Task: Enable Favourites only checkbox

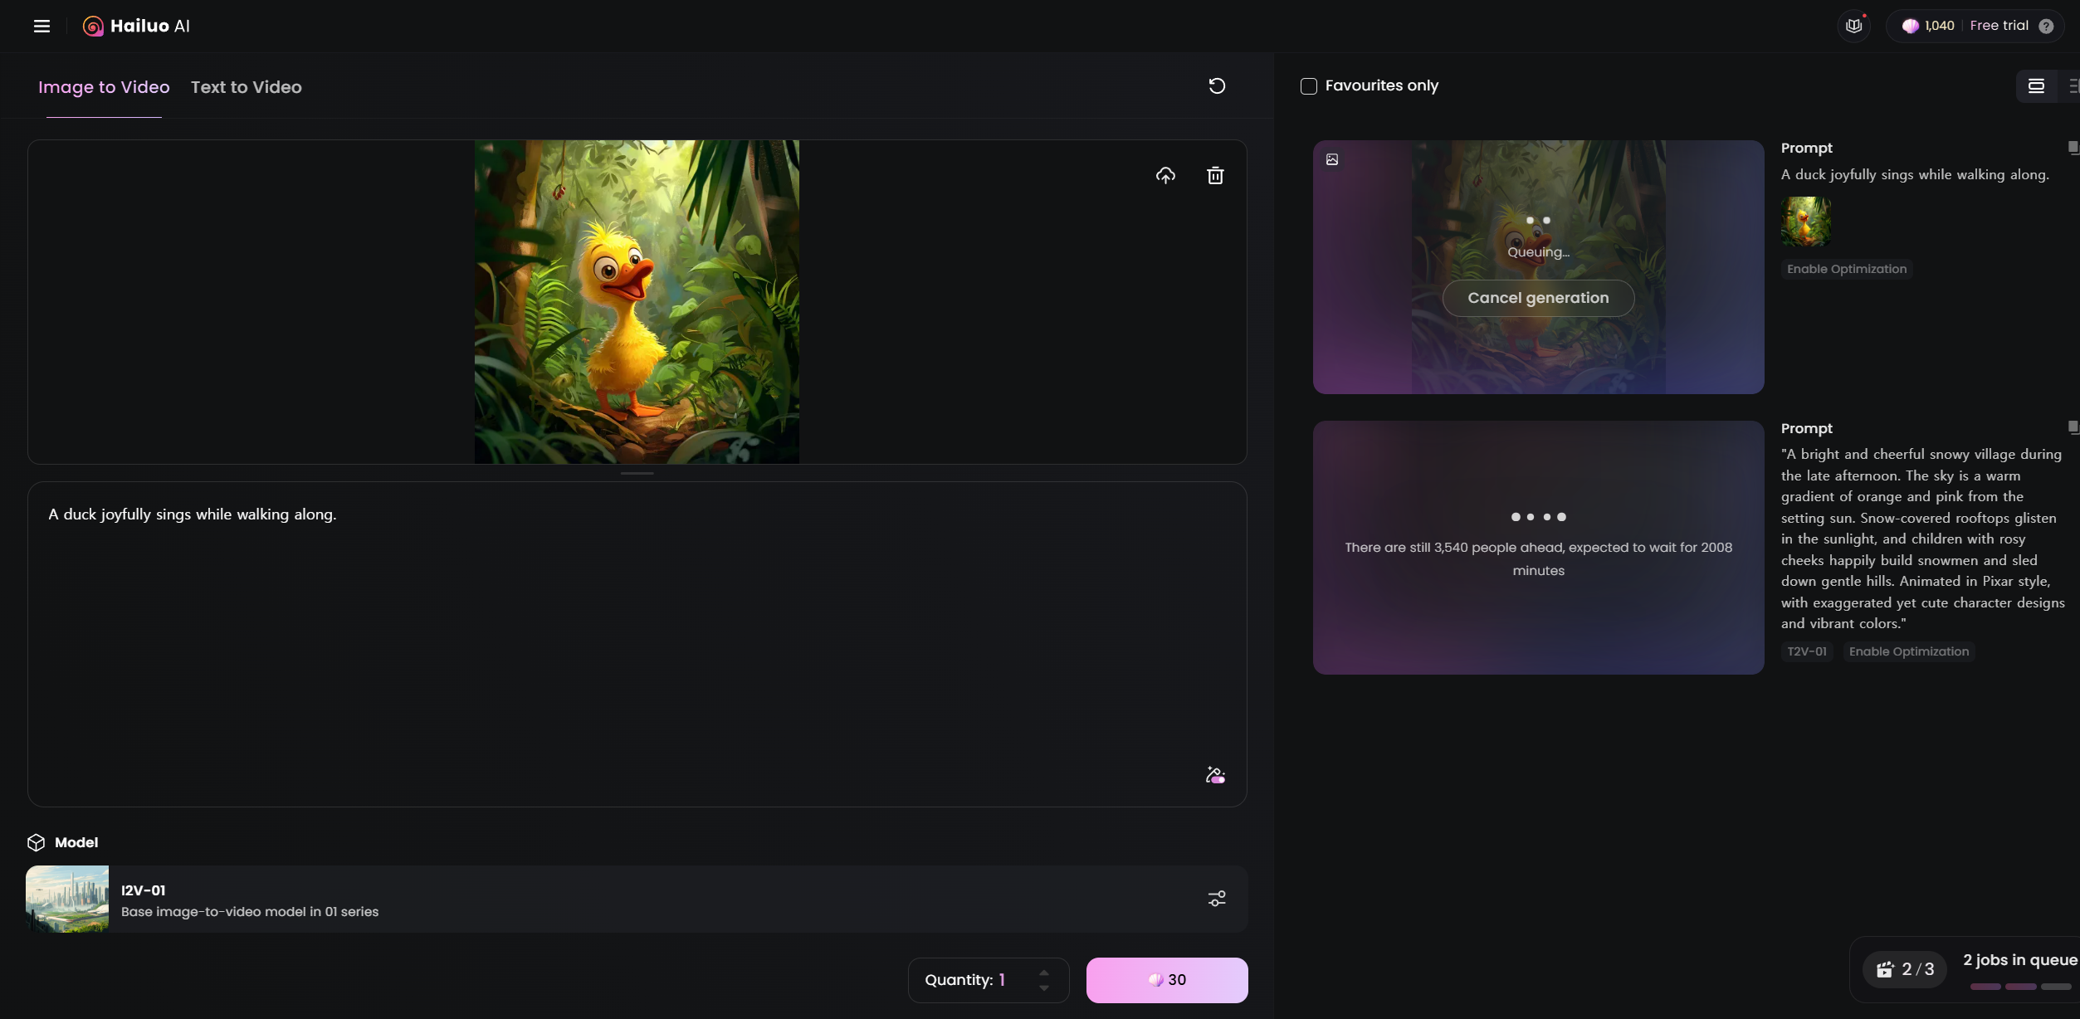Action: [x=1309, y=86]
